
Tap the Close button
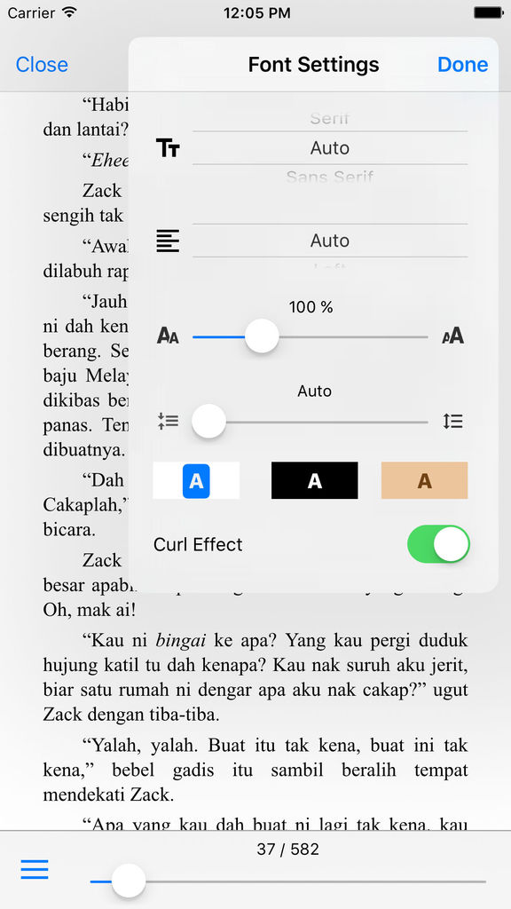pyautogui.click(x=42, y=64)
